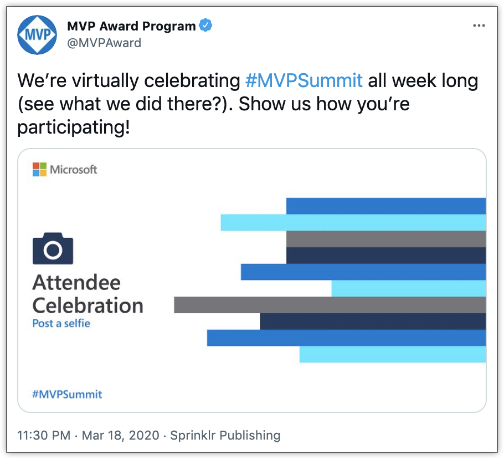Viewport: 504px width, 459px height.
Task: Open the #MVPSummit hashtag in tweet text
Action: tap(304, 80)
